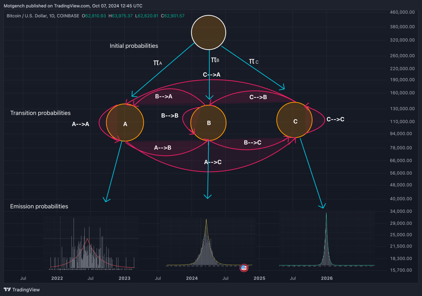This screenshot has width=422, height=296.
Task: Open the yellow-curve emission histogram thumbnail
Action: pyautogui.click(x=208, y=242)
